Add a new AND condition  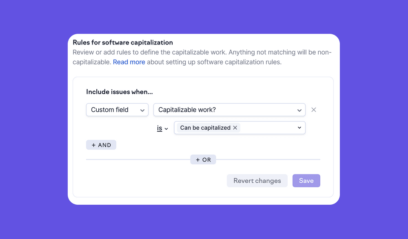tap(101, 145)
